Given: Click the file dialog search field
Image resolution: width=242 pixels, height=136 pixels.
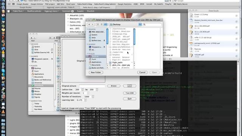Looking at the screenshot, I should 152,25.
